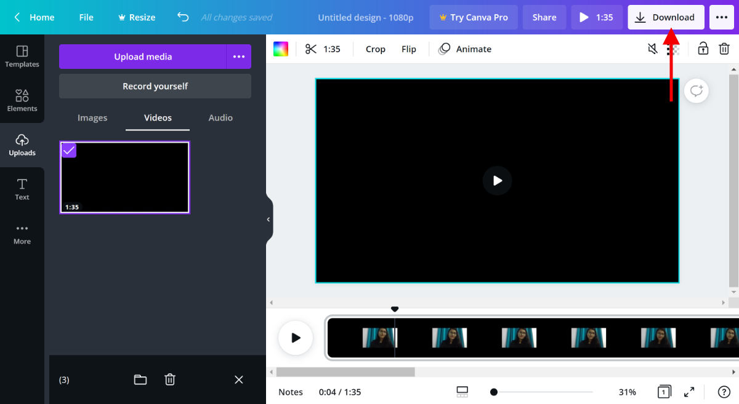The height and width of the screenshot is (404, 739).
Task: Click the Crop tool
Action: click(x=376, y=49)
